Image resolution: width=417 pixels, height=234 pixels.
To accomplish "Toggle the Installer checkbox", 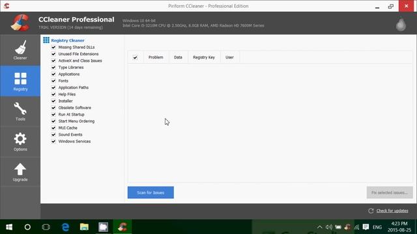I will 53,101.
